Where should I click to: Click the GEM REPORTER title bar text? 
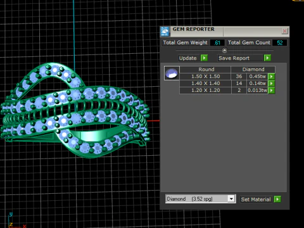pos(193,29)
